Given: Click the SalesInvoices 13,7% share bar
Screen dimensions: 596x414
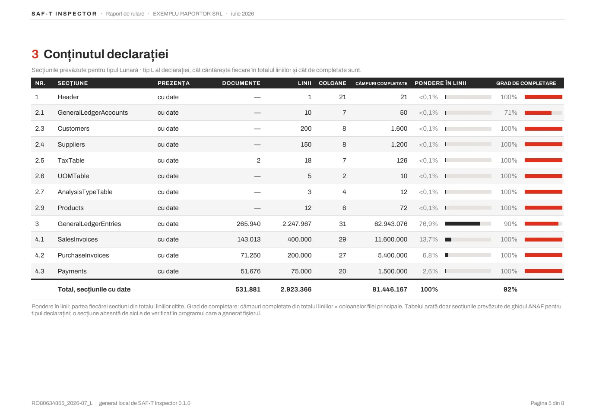Looking at the screenshot, I should click(x=468, y=239).
